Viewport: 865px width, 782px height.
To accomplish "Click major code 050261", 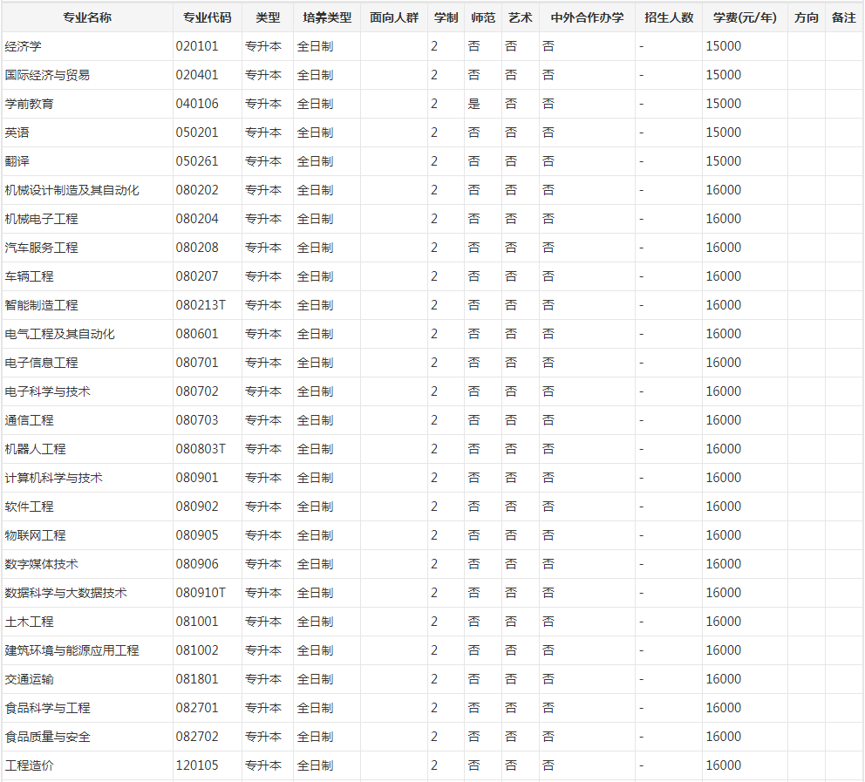I will 197,161.
